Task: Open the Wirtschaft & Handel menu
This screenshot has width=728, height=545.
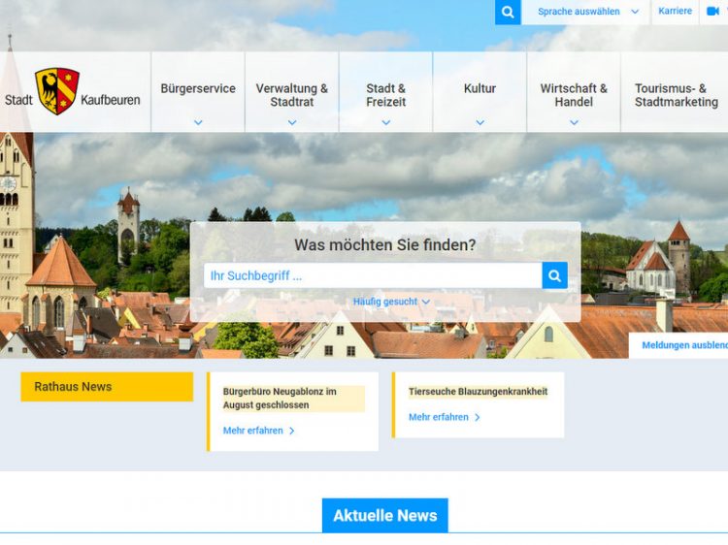Action: tap(574, 95)
